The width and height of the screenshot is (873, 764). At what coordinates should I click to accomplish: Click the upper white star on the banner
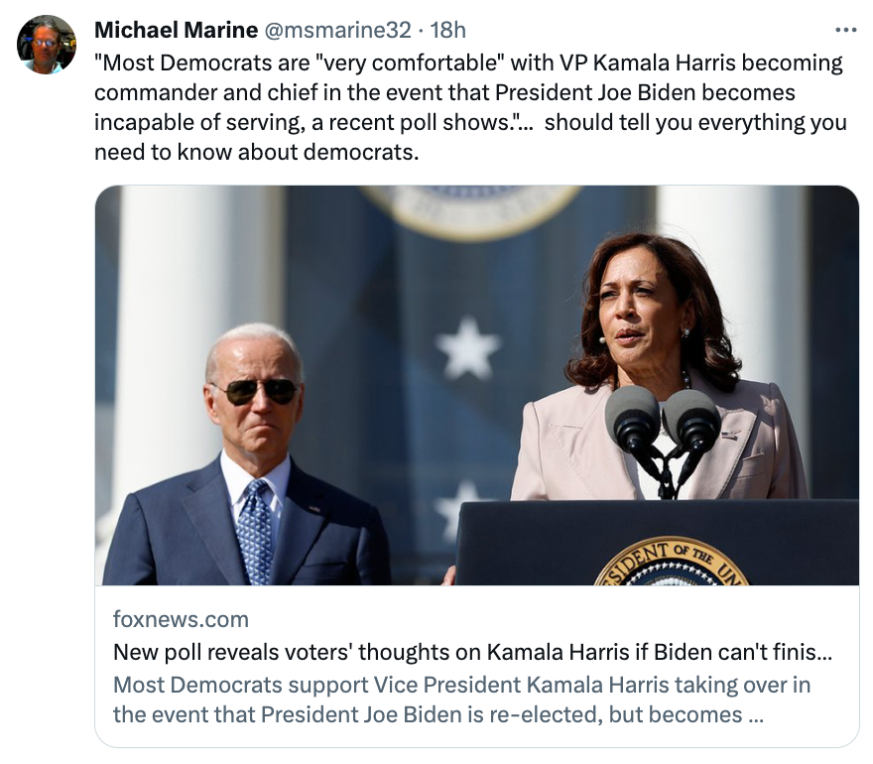[468, 348]
